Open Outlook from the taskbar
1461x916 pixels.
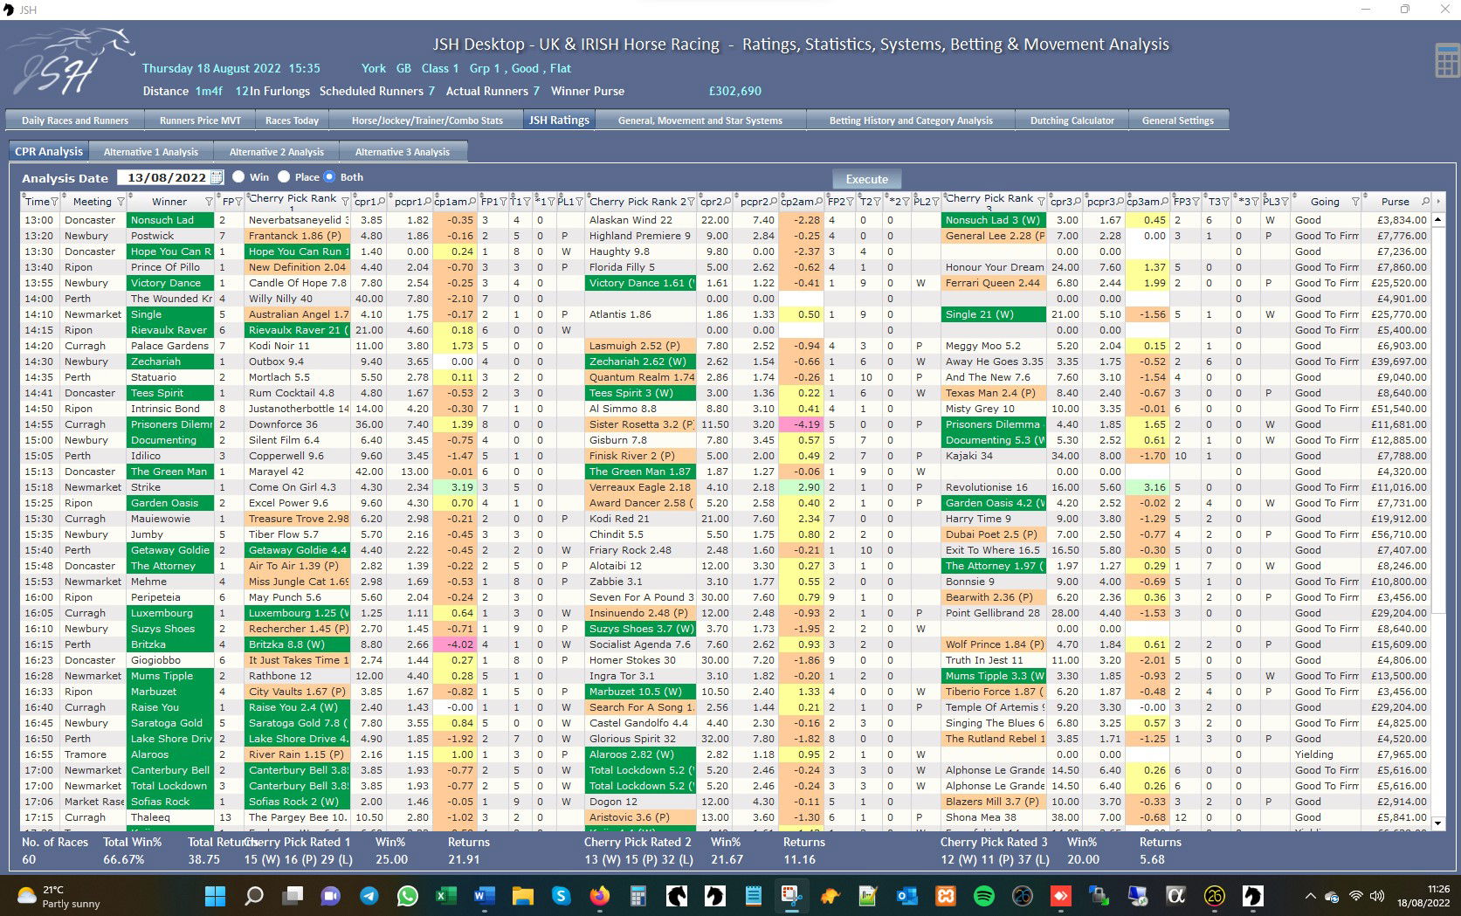(906, 896)
